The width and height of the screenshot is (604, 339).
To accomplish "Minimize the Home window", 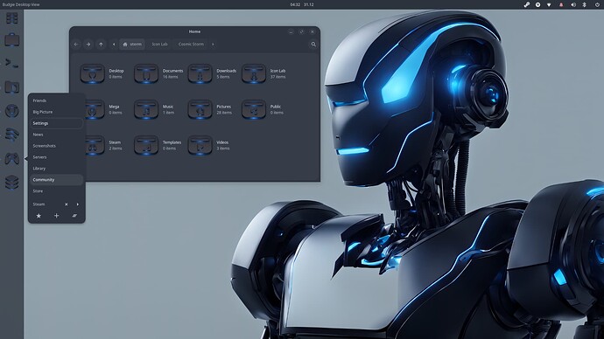I will pos(291,32).
